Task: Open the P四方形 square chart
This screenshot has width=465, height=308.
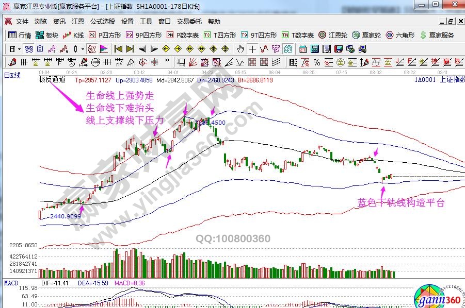Action: click(x=105, y=36)
